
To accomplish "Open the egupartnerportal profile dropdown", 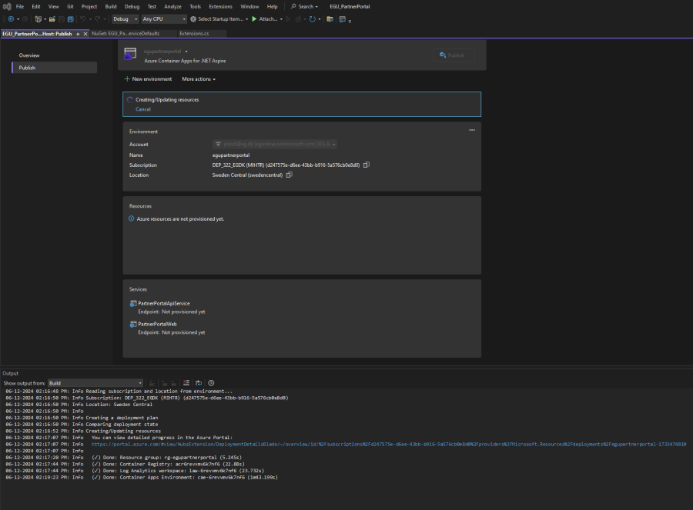I will click(x=186, y=52).
